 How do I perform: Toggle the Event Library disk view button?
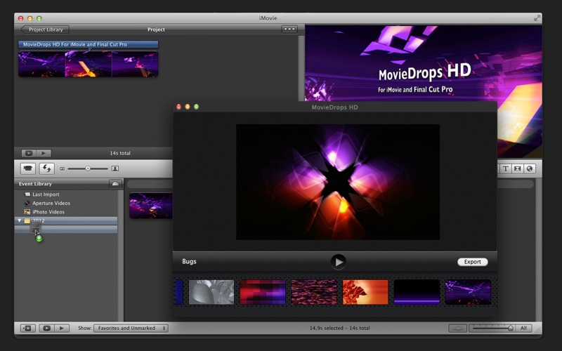[115, 184]
